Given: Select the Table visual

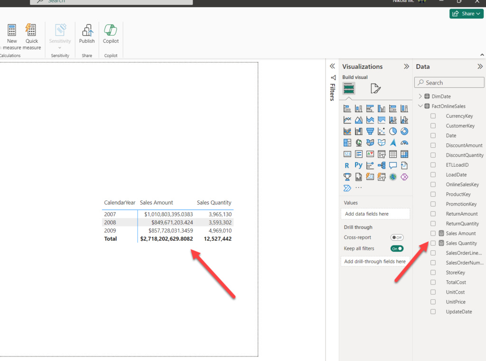Looking at the screenshot, I should (x=393, y=154).
